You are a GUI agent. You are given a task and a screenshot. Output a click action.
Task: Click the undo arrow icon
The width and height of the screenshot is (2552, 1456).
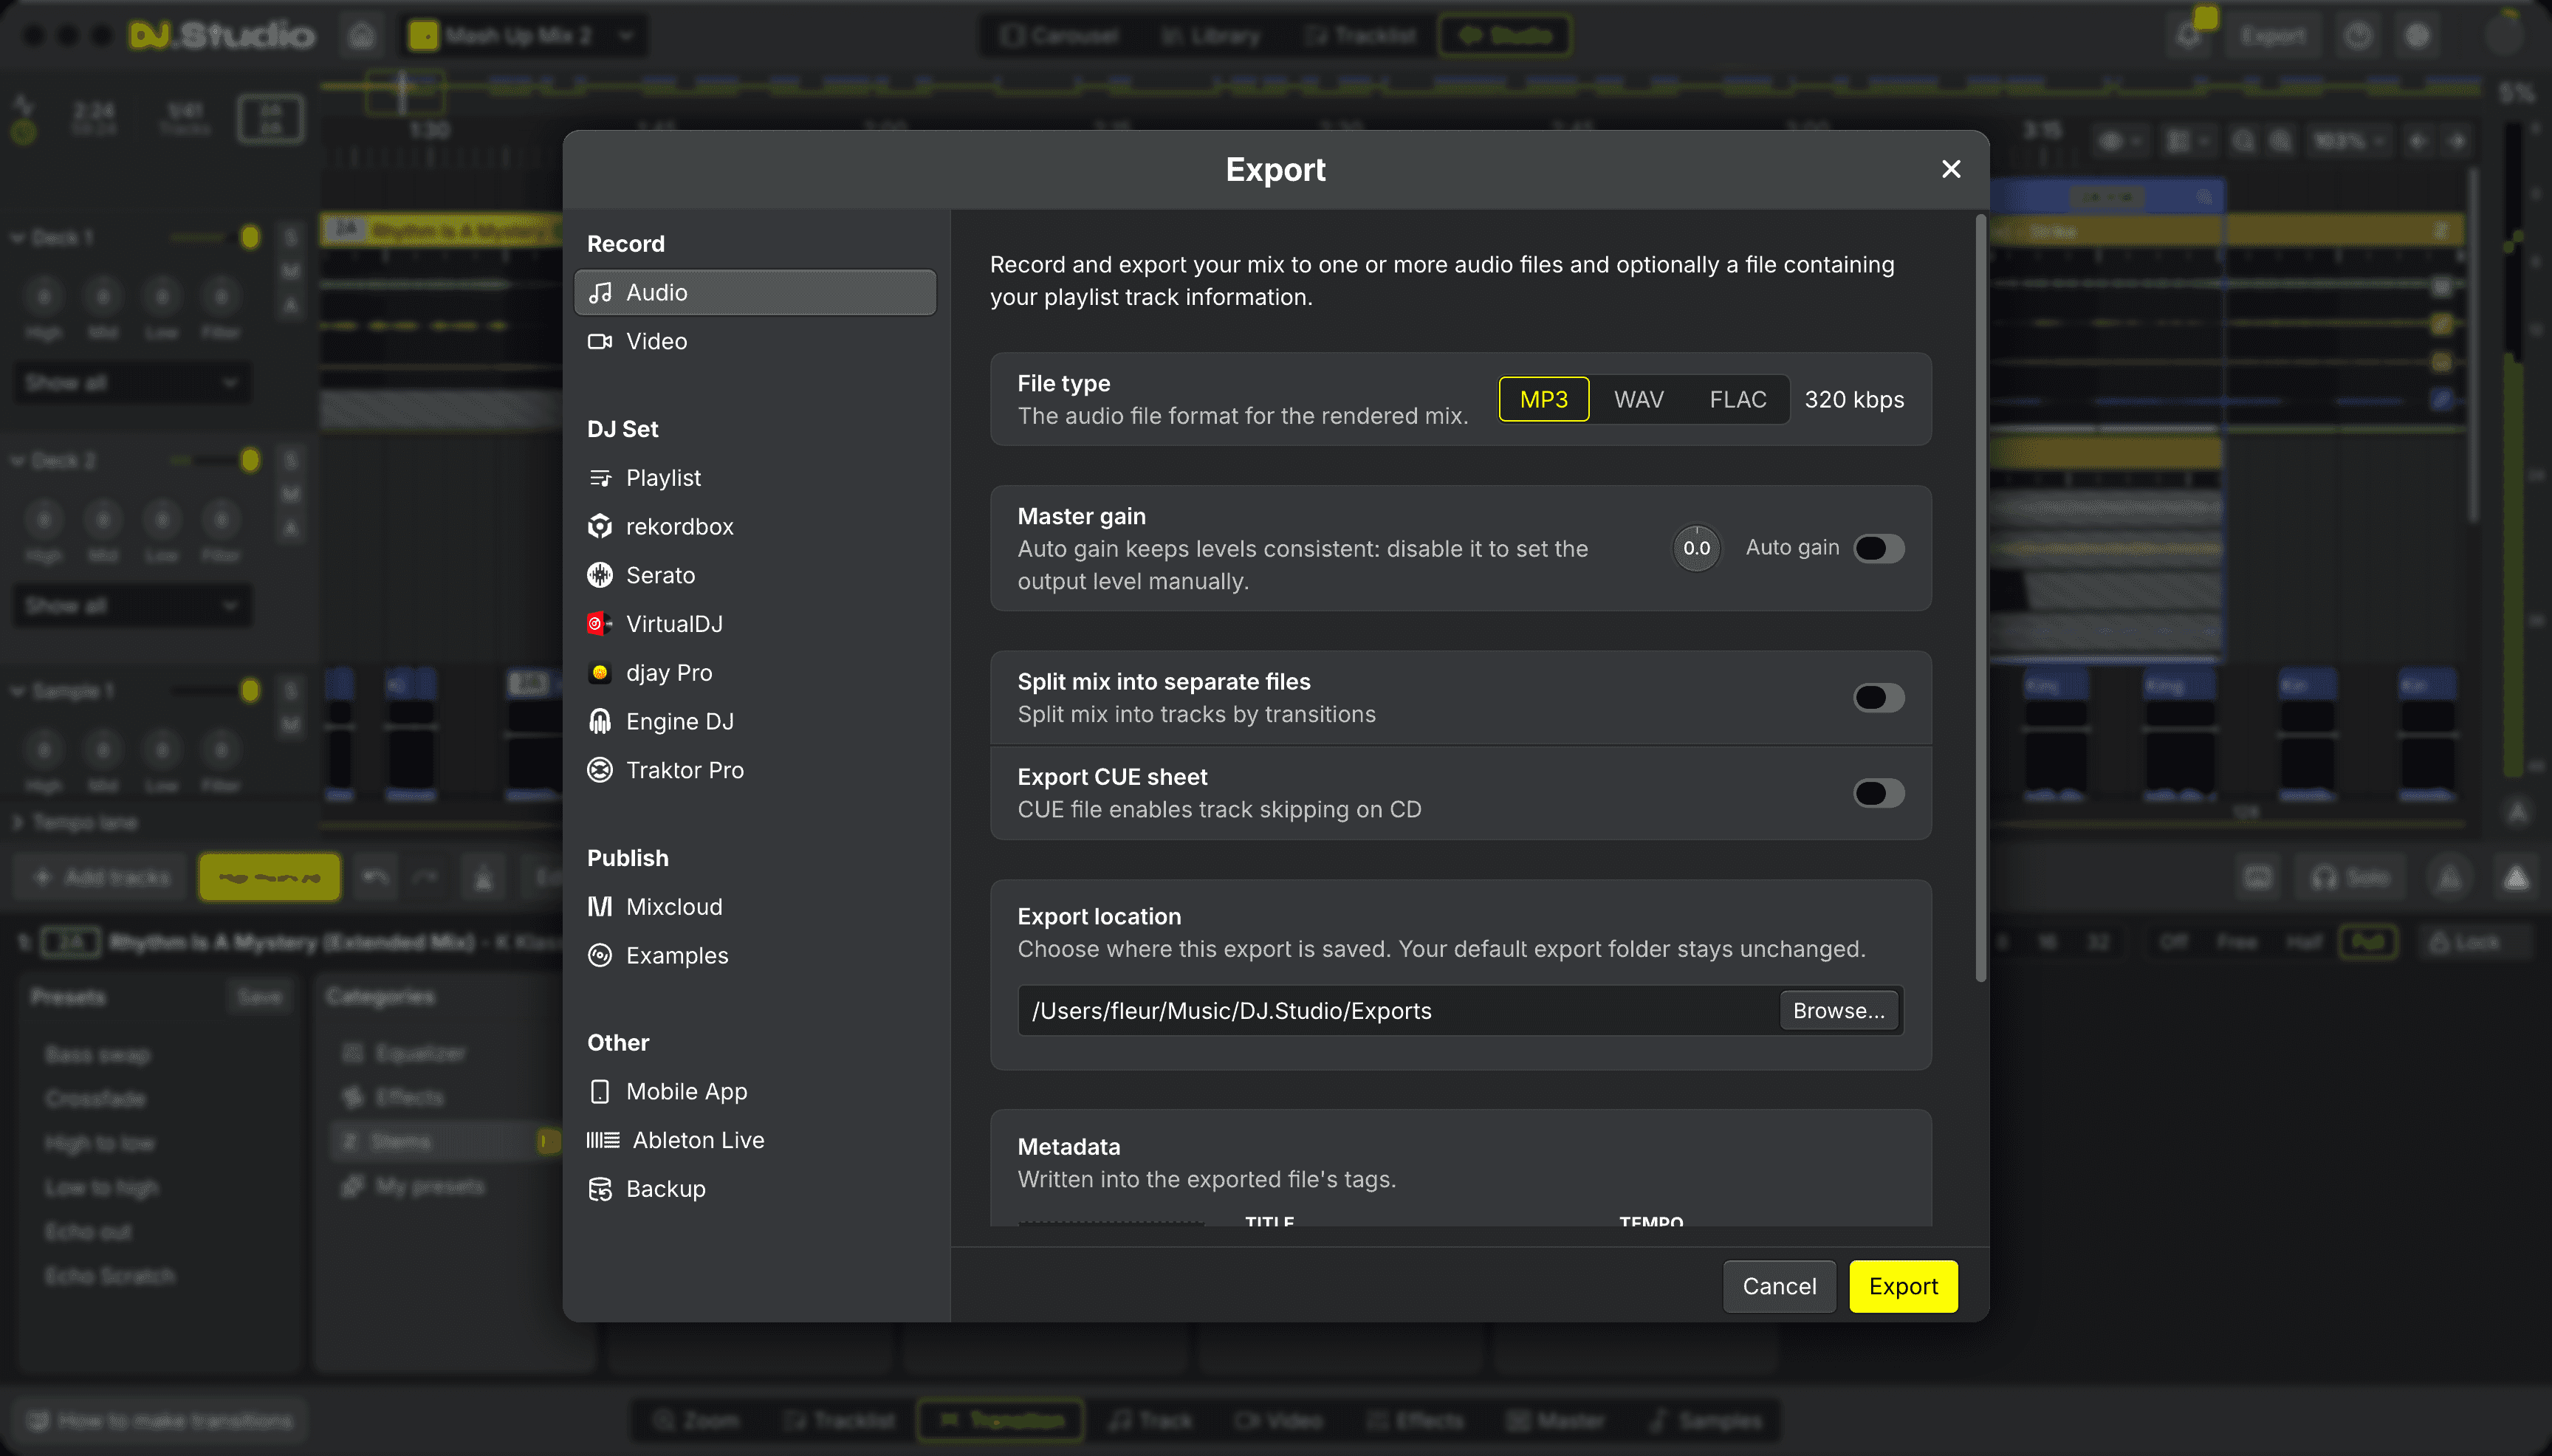[375, 877]
